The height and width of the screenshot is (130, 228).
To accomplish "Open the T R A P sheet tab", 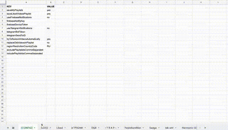I will tap(110, 128).
